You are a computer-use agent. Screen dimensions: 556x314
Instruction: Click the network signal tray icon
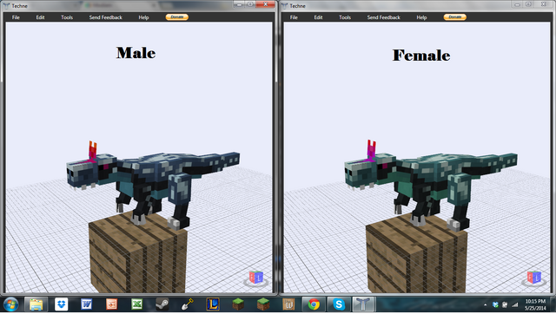click(x=515, y=304)
